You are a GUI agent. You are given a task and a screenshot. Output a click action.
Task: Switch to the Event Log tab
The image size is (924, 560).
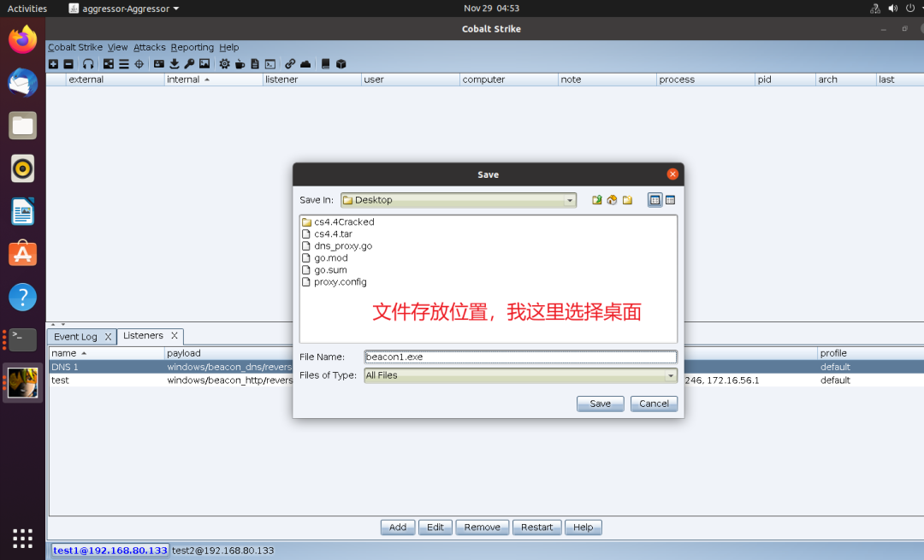(75, 337)
